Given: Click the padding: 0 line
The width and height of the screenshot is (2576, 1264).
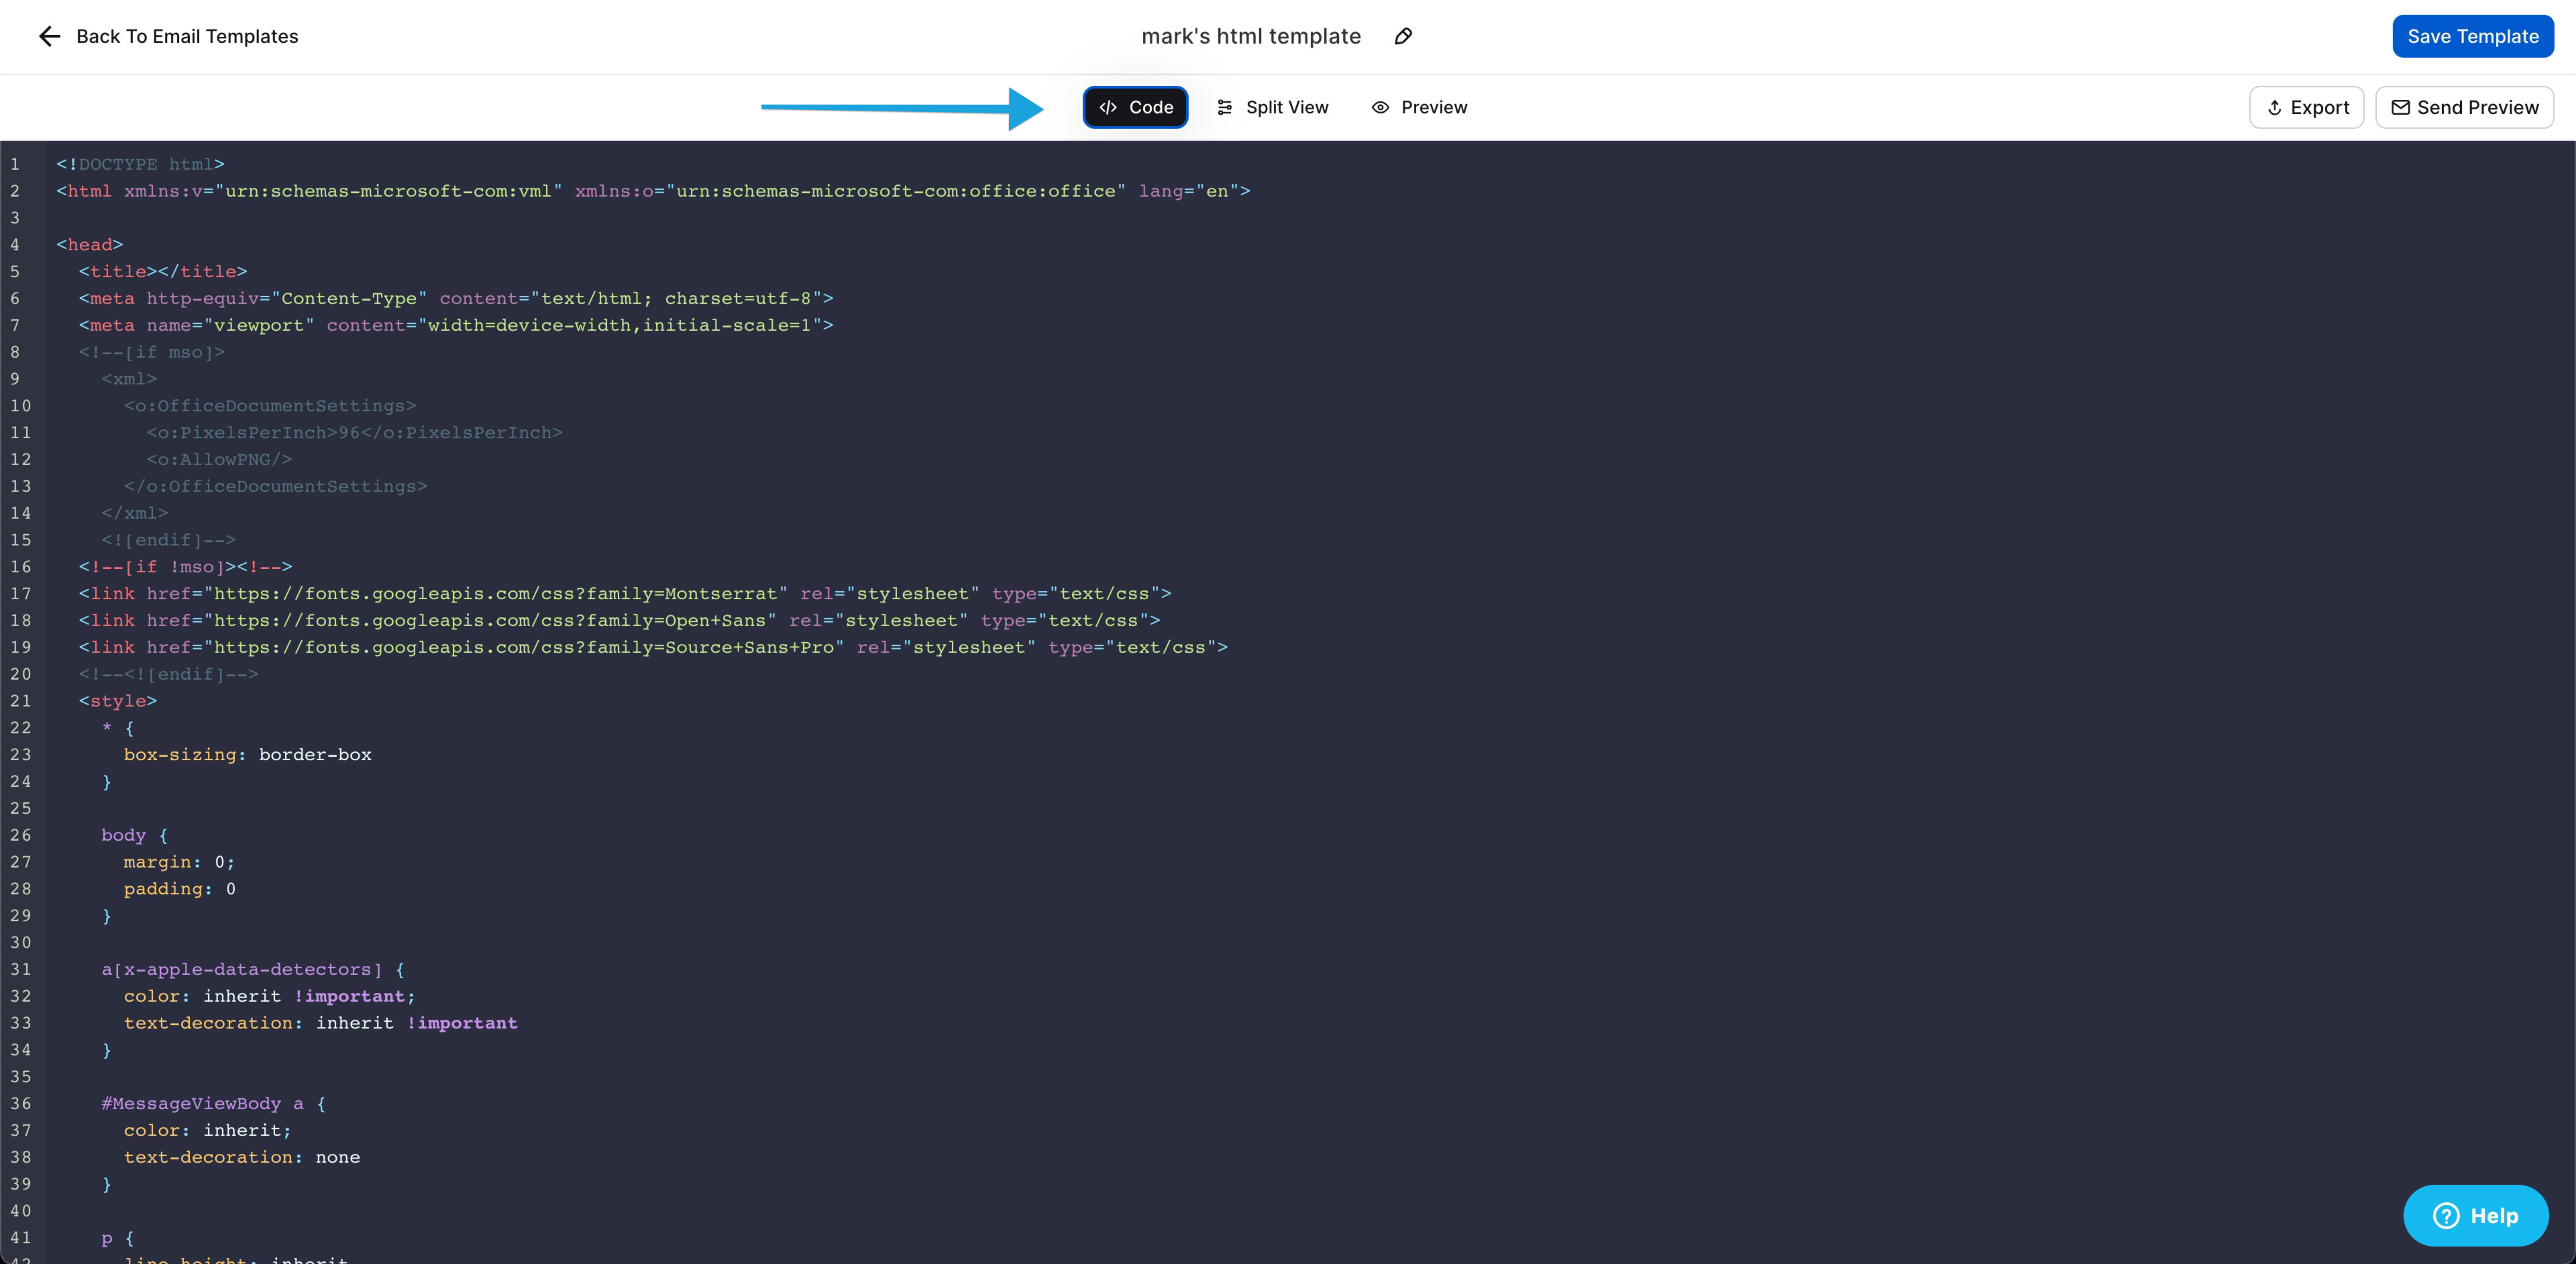Looking at the screenshot, I should click(180, 889).
